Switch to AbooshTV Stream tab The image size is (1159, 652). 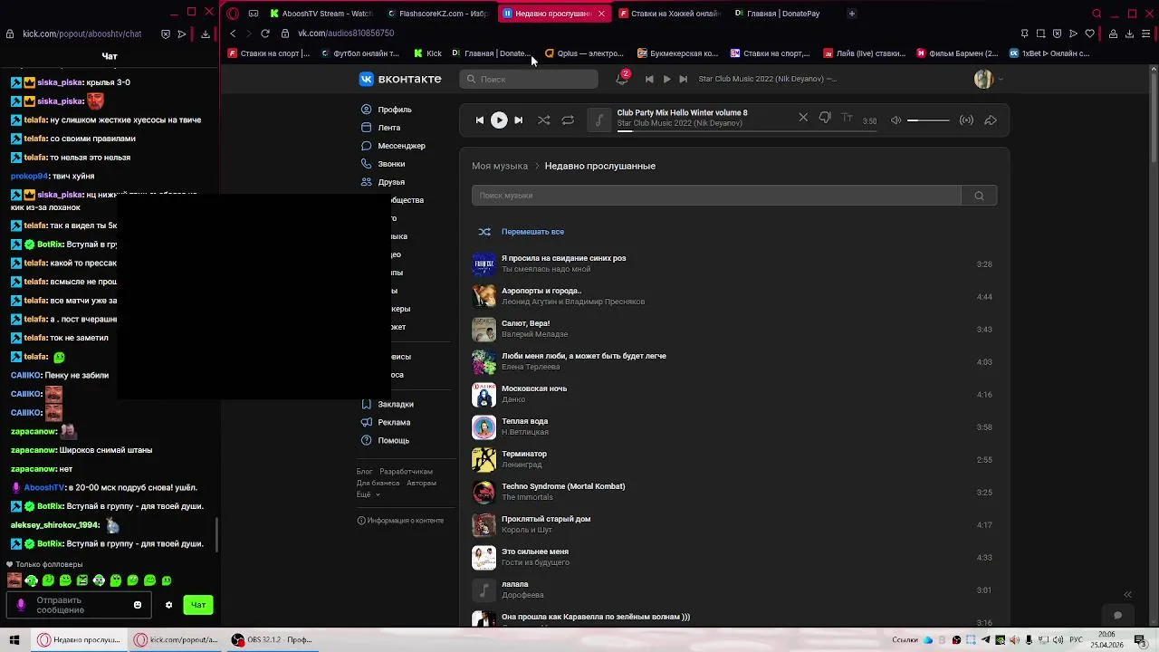321,14
